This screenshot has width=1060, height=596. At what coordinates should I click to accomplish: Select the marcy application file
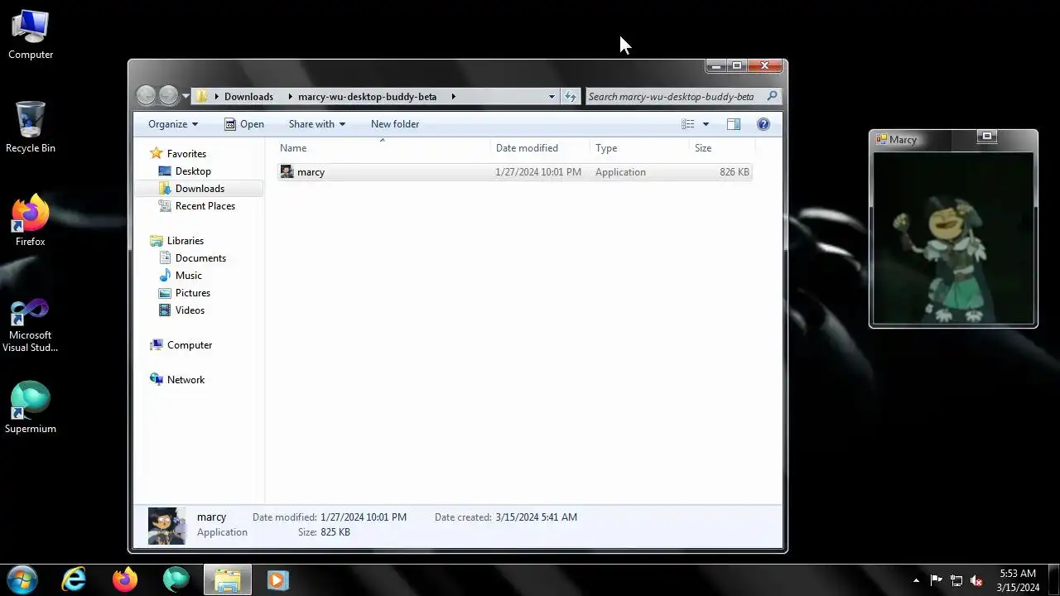(x=514, y=172)
